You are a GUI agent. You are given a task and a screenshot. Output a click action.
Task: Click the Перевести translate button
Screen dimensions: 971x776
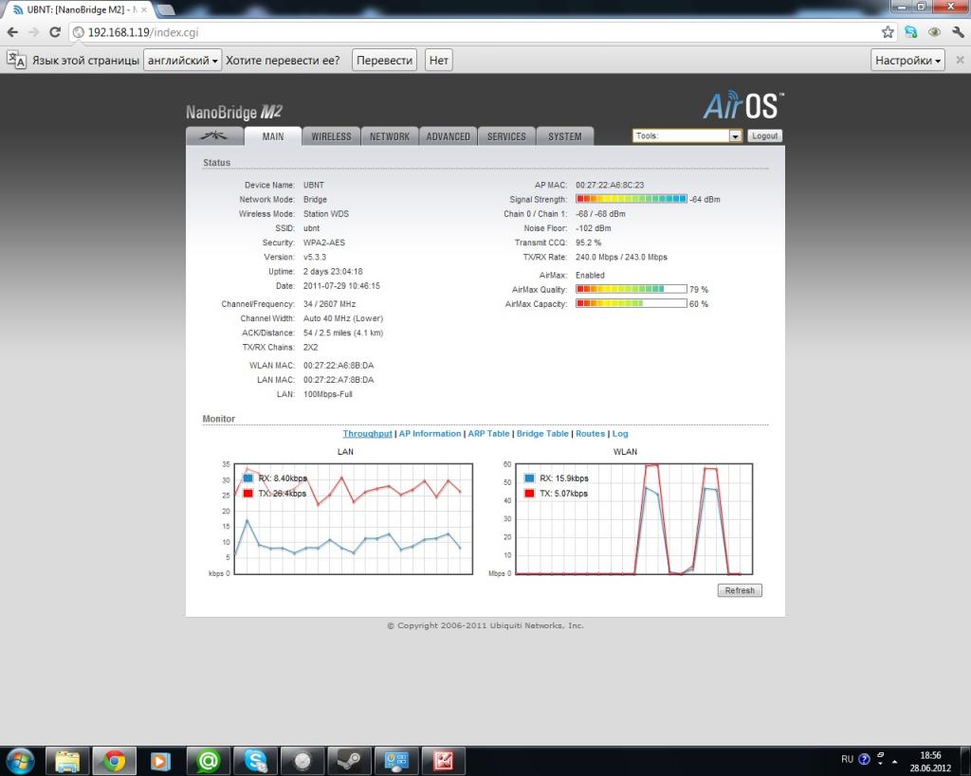point(385,60)
